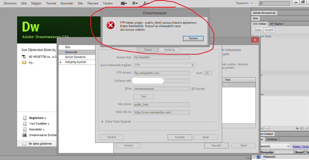Open the Layout menu icon in the toolbar
The height and width of the screenshot is (160, 309).
pos(124,3)
